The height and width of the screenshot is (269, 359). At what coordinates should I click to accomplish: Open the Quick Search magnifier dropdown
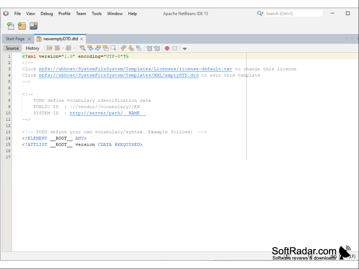pyautogui.click(x=260, y=14)
